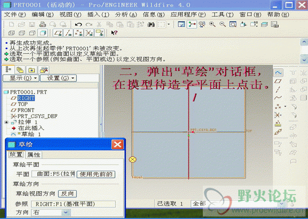Open the folder browser navigator tab
This screenshot has height=219, width=308.
coord(31,70)
